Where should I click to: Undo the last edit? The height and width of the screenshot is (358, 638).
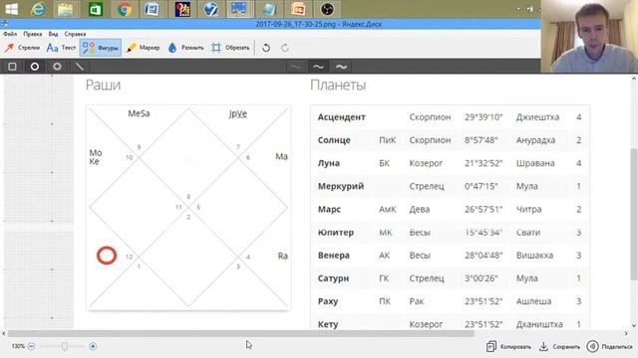(x=266, y=48)
